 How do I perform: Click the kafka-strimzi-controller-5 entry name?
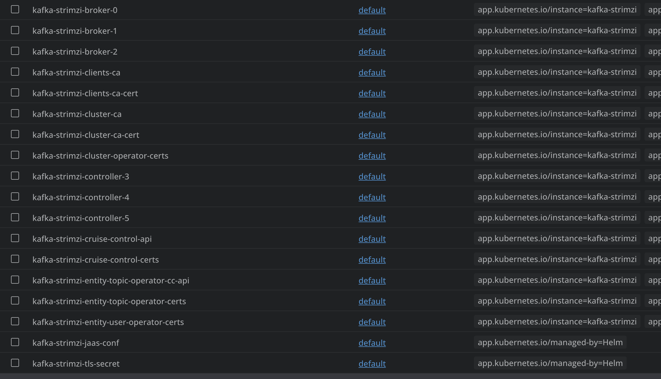(81, 218)
